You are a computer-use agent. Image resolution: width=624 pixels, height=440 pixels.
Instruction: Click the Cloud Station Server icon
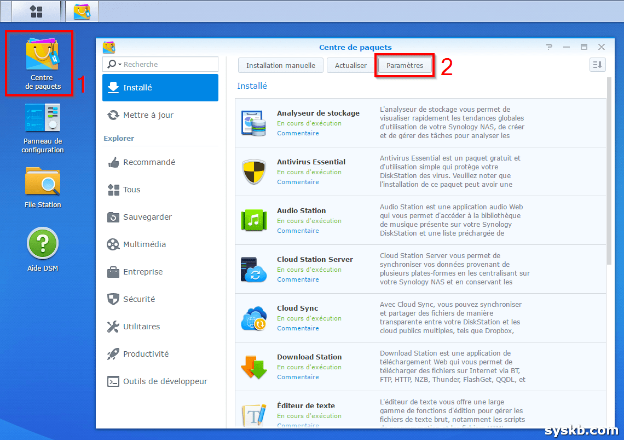[253, 269]
